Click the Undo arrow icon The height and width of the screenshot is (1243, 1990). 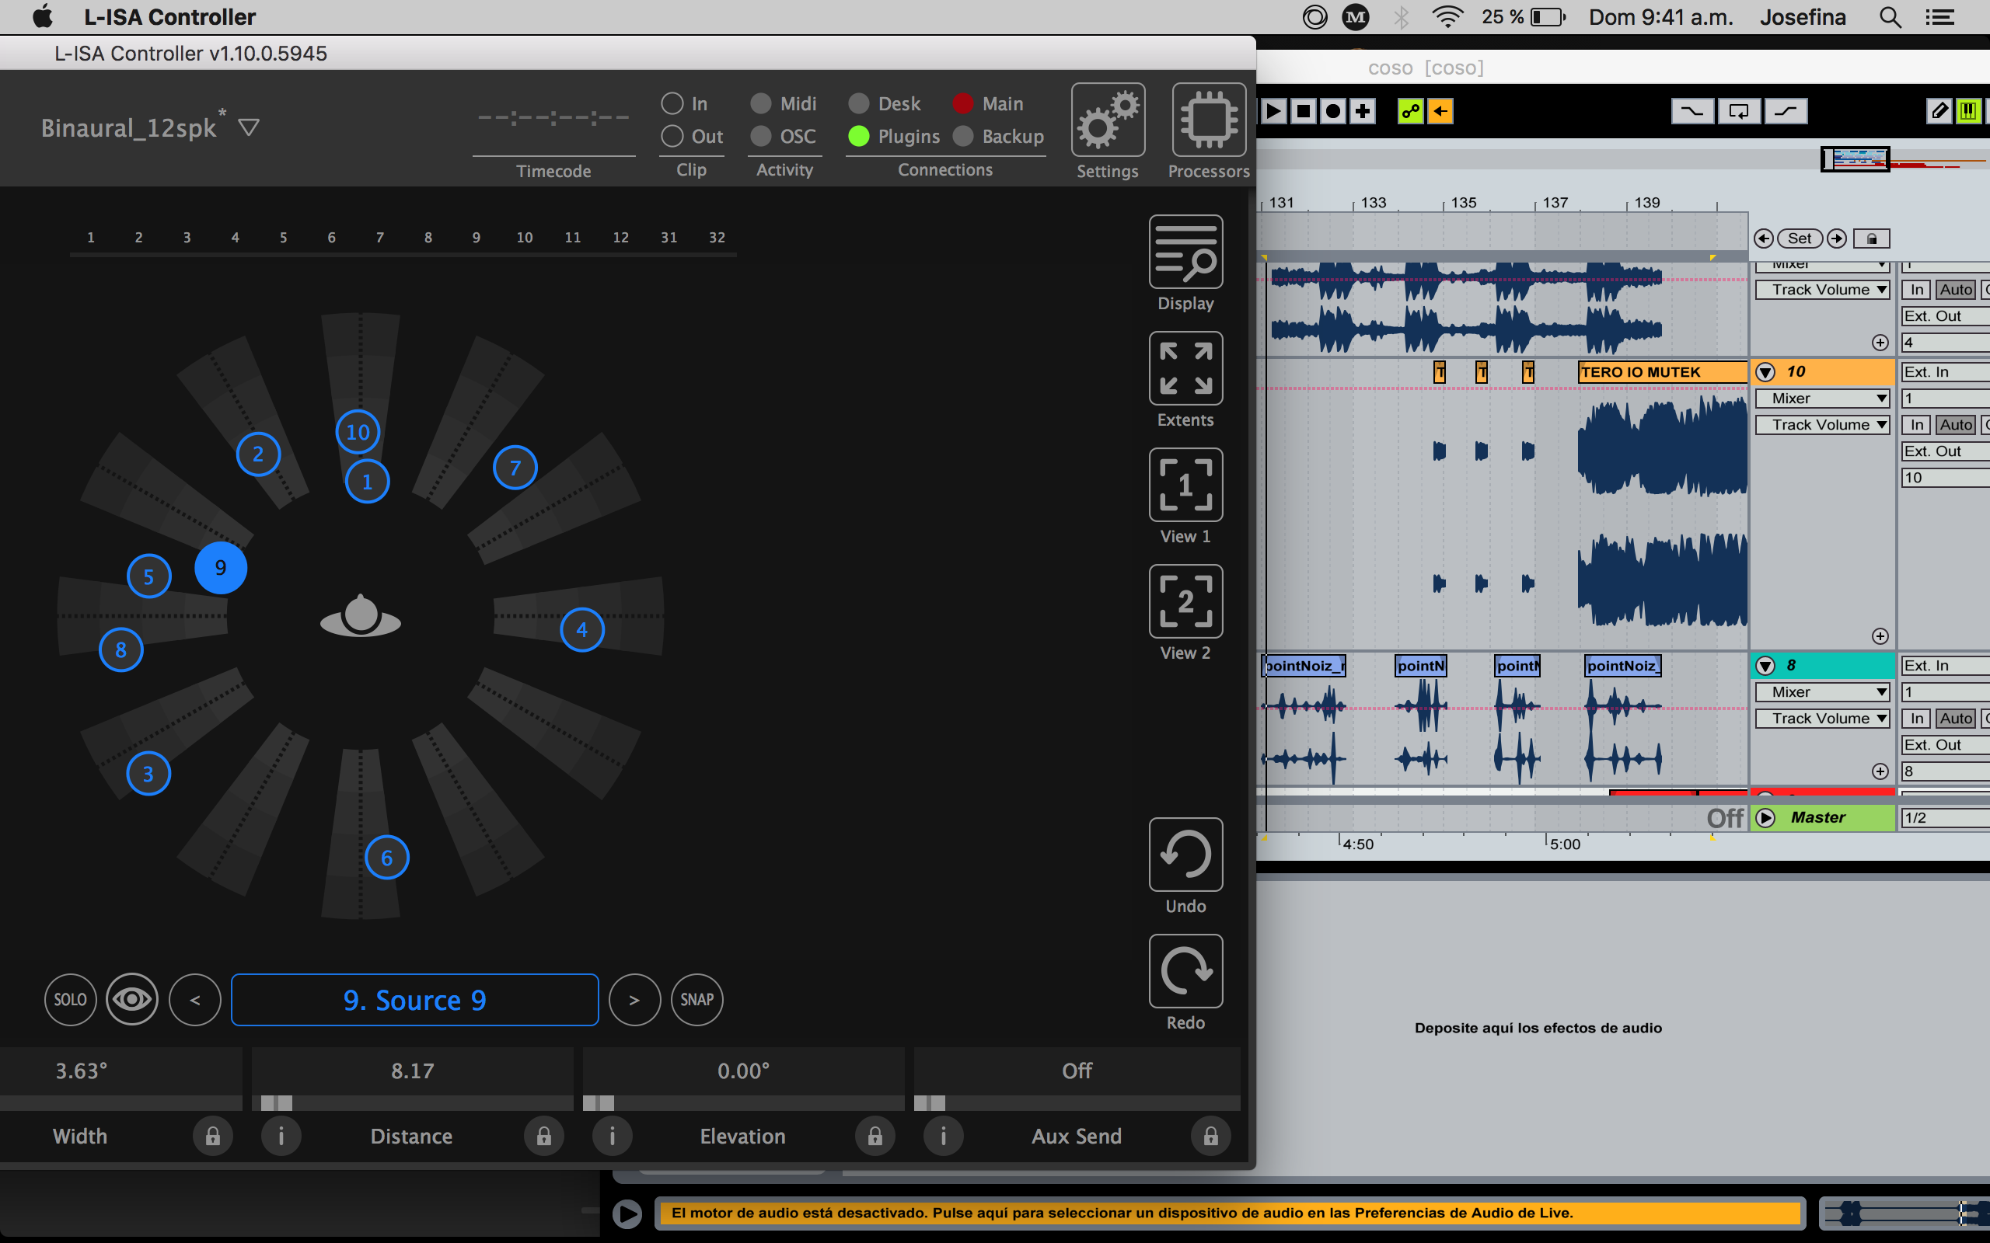[x=1185, y=855]
